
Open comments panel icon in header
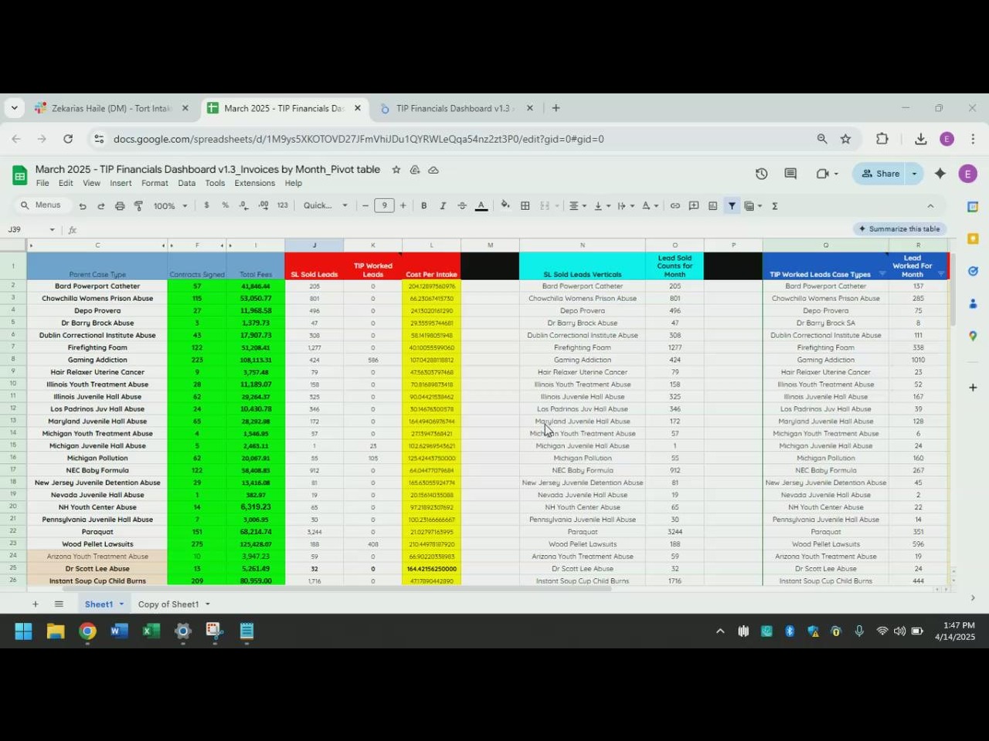coord(790,174)
